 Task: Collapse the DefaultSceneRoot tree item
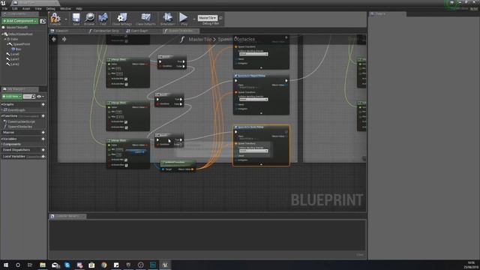(2, 34)
